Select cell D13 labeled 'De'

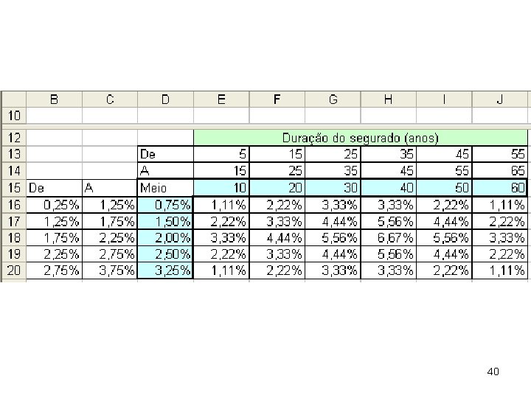point(165,154)
